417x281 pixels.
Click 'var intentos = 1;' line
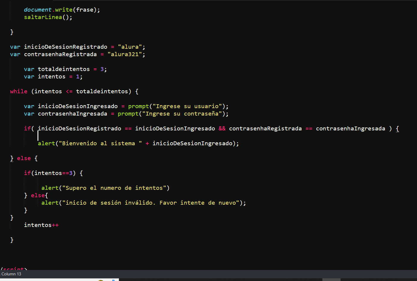pyautogui.click(x=53, y=77)
